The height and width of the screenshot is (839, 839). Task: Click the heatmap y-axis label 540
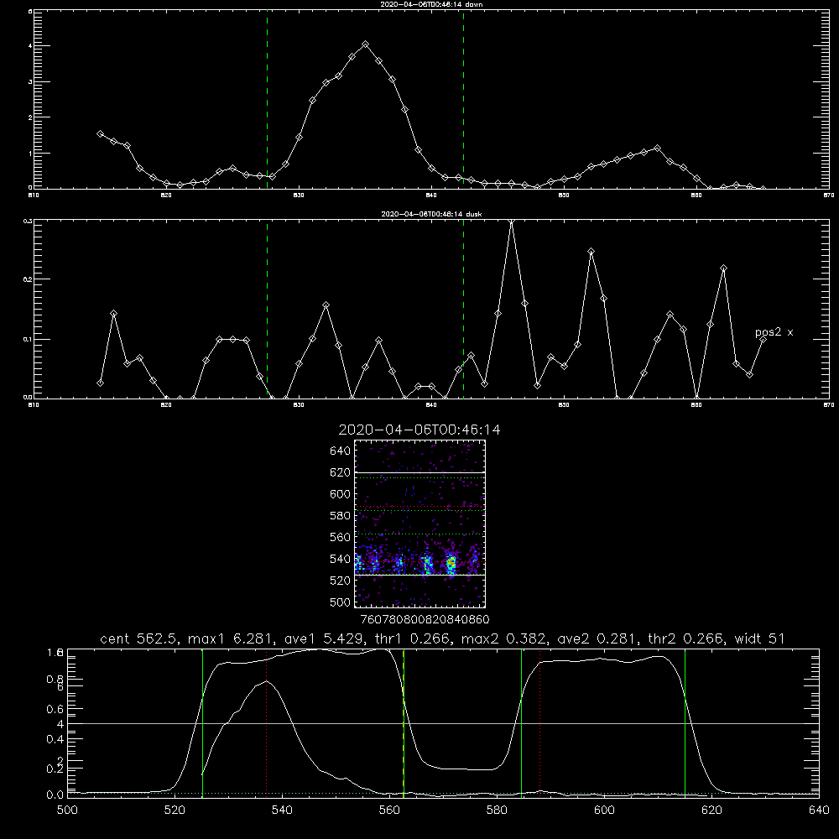tap(341, 559)
